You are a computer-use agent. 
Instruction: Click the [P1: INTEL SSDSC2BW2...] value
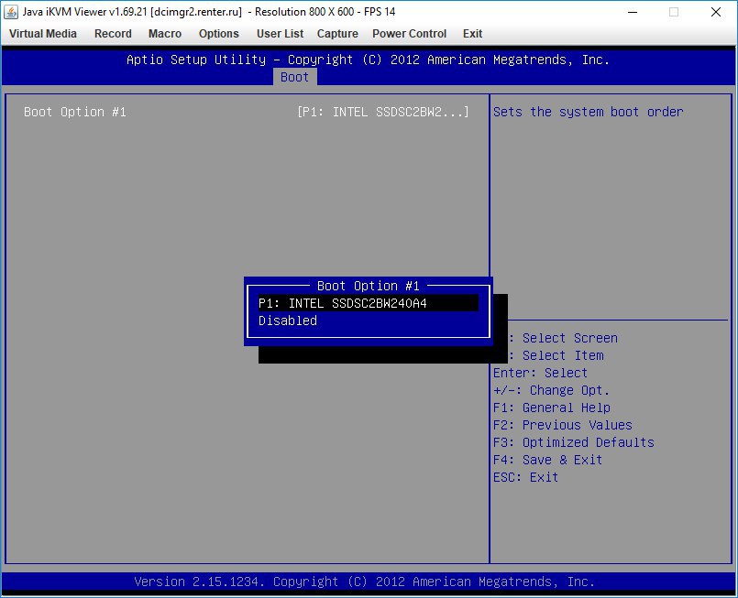[383, 112]
